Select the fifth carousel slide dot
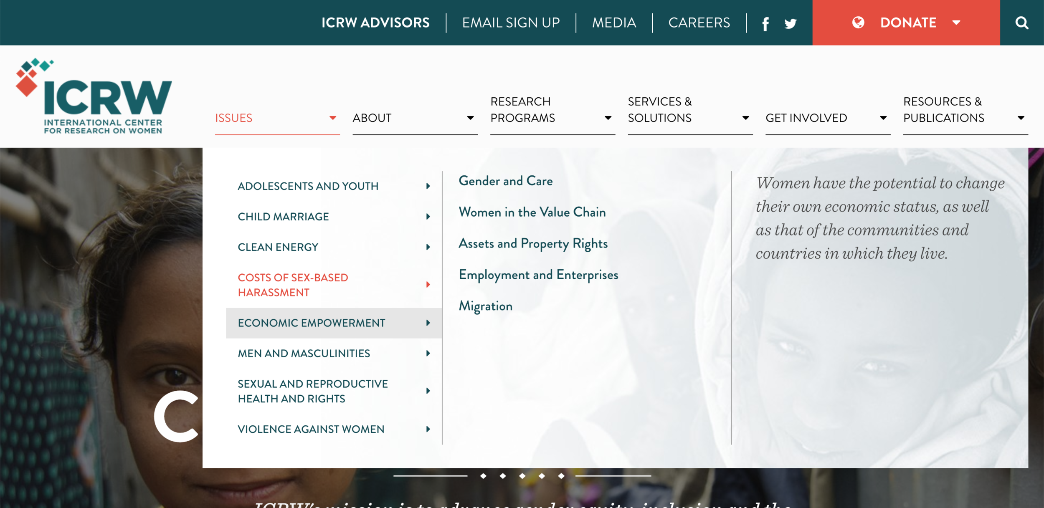 561,476
